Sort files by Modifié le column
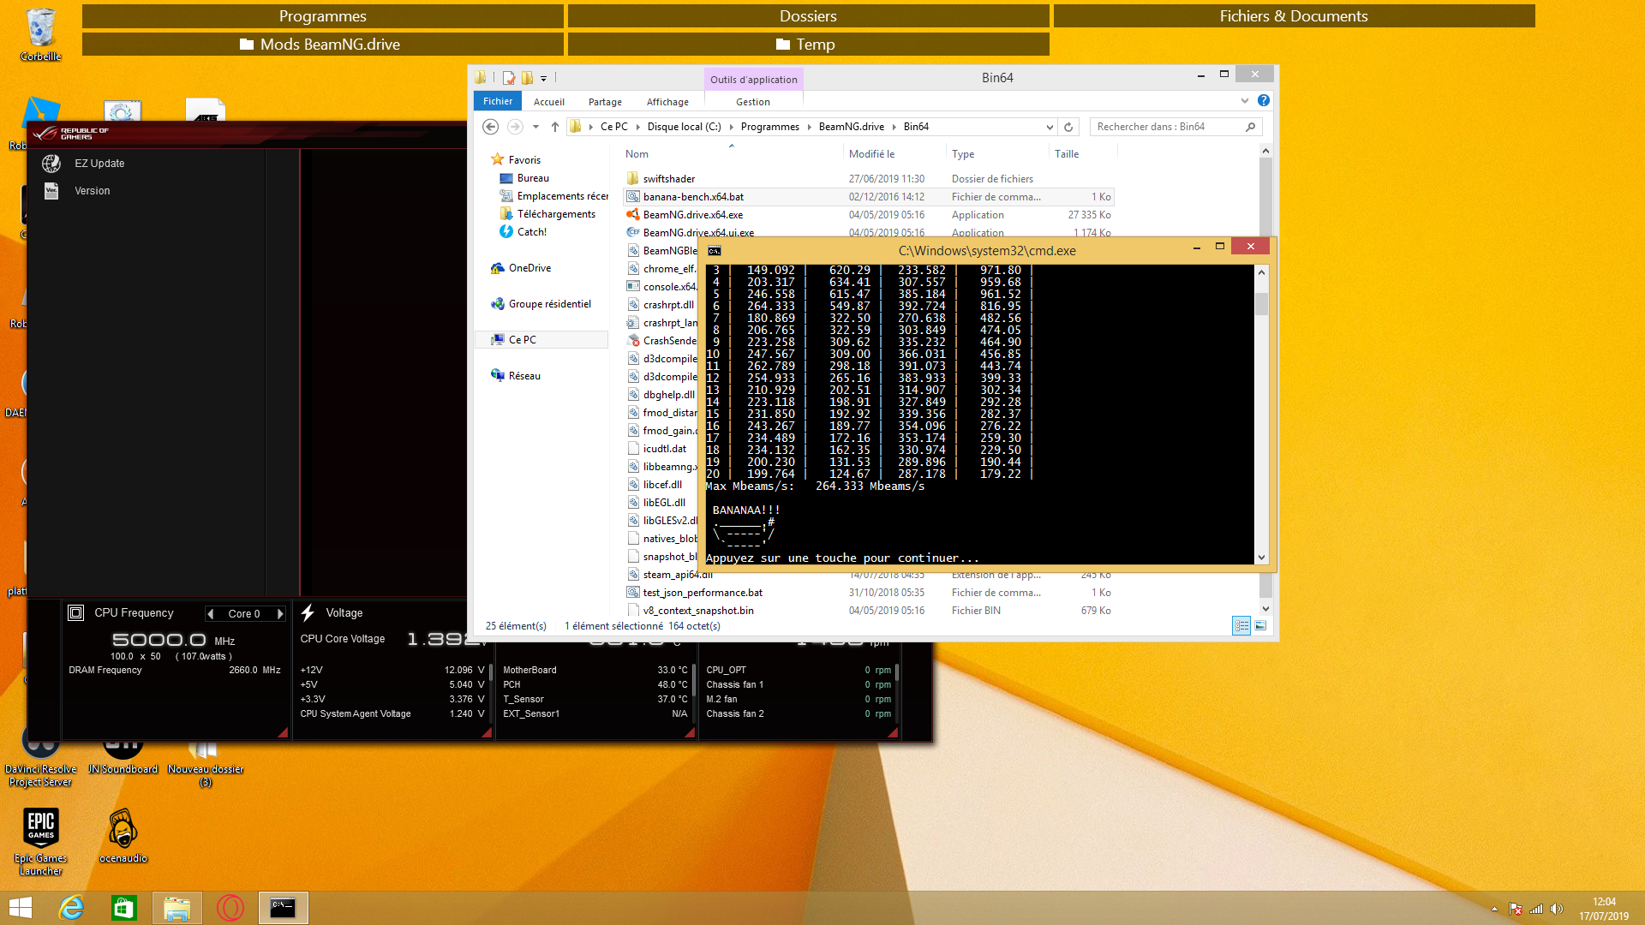Viewport: 1645px width, 925px height. (871, 154)
